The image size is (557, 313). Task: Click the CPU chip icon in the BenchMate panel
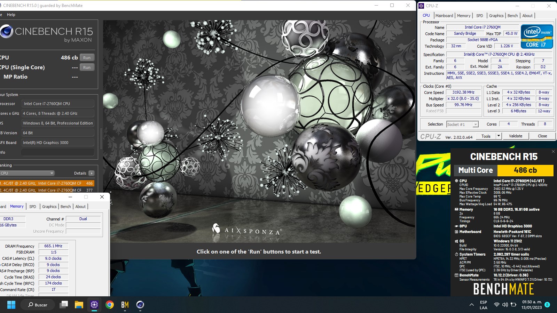456,181
